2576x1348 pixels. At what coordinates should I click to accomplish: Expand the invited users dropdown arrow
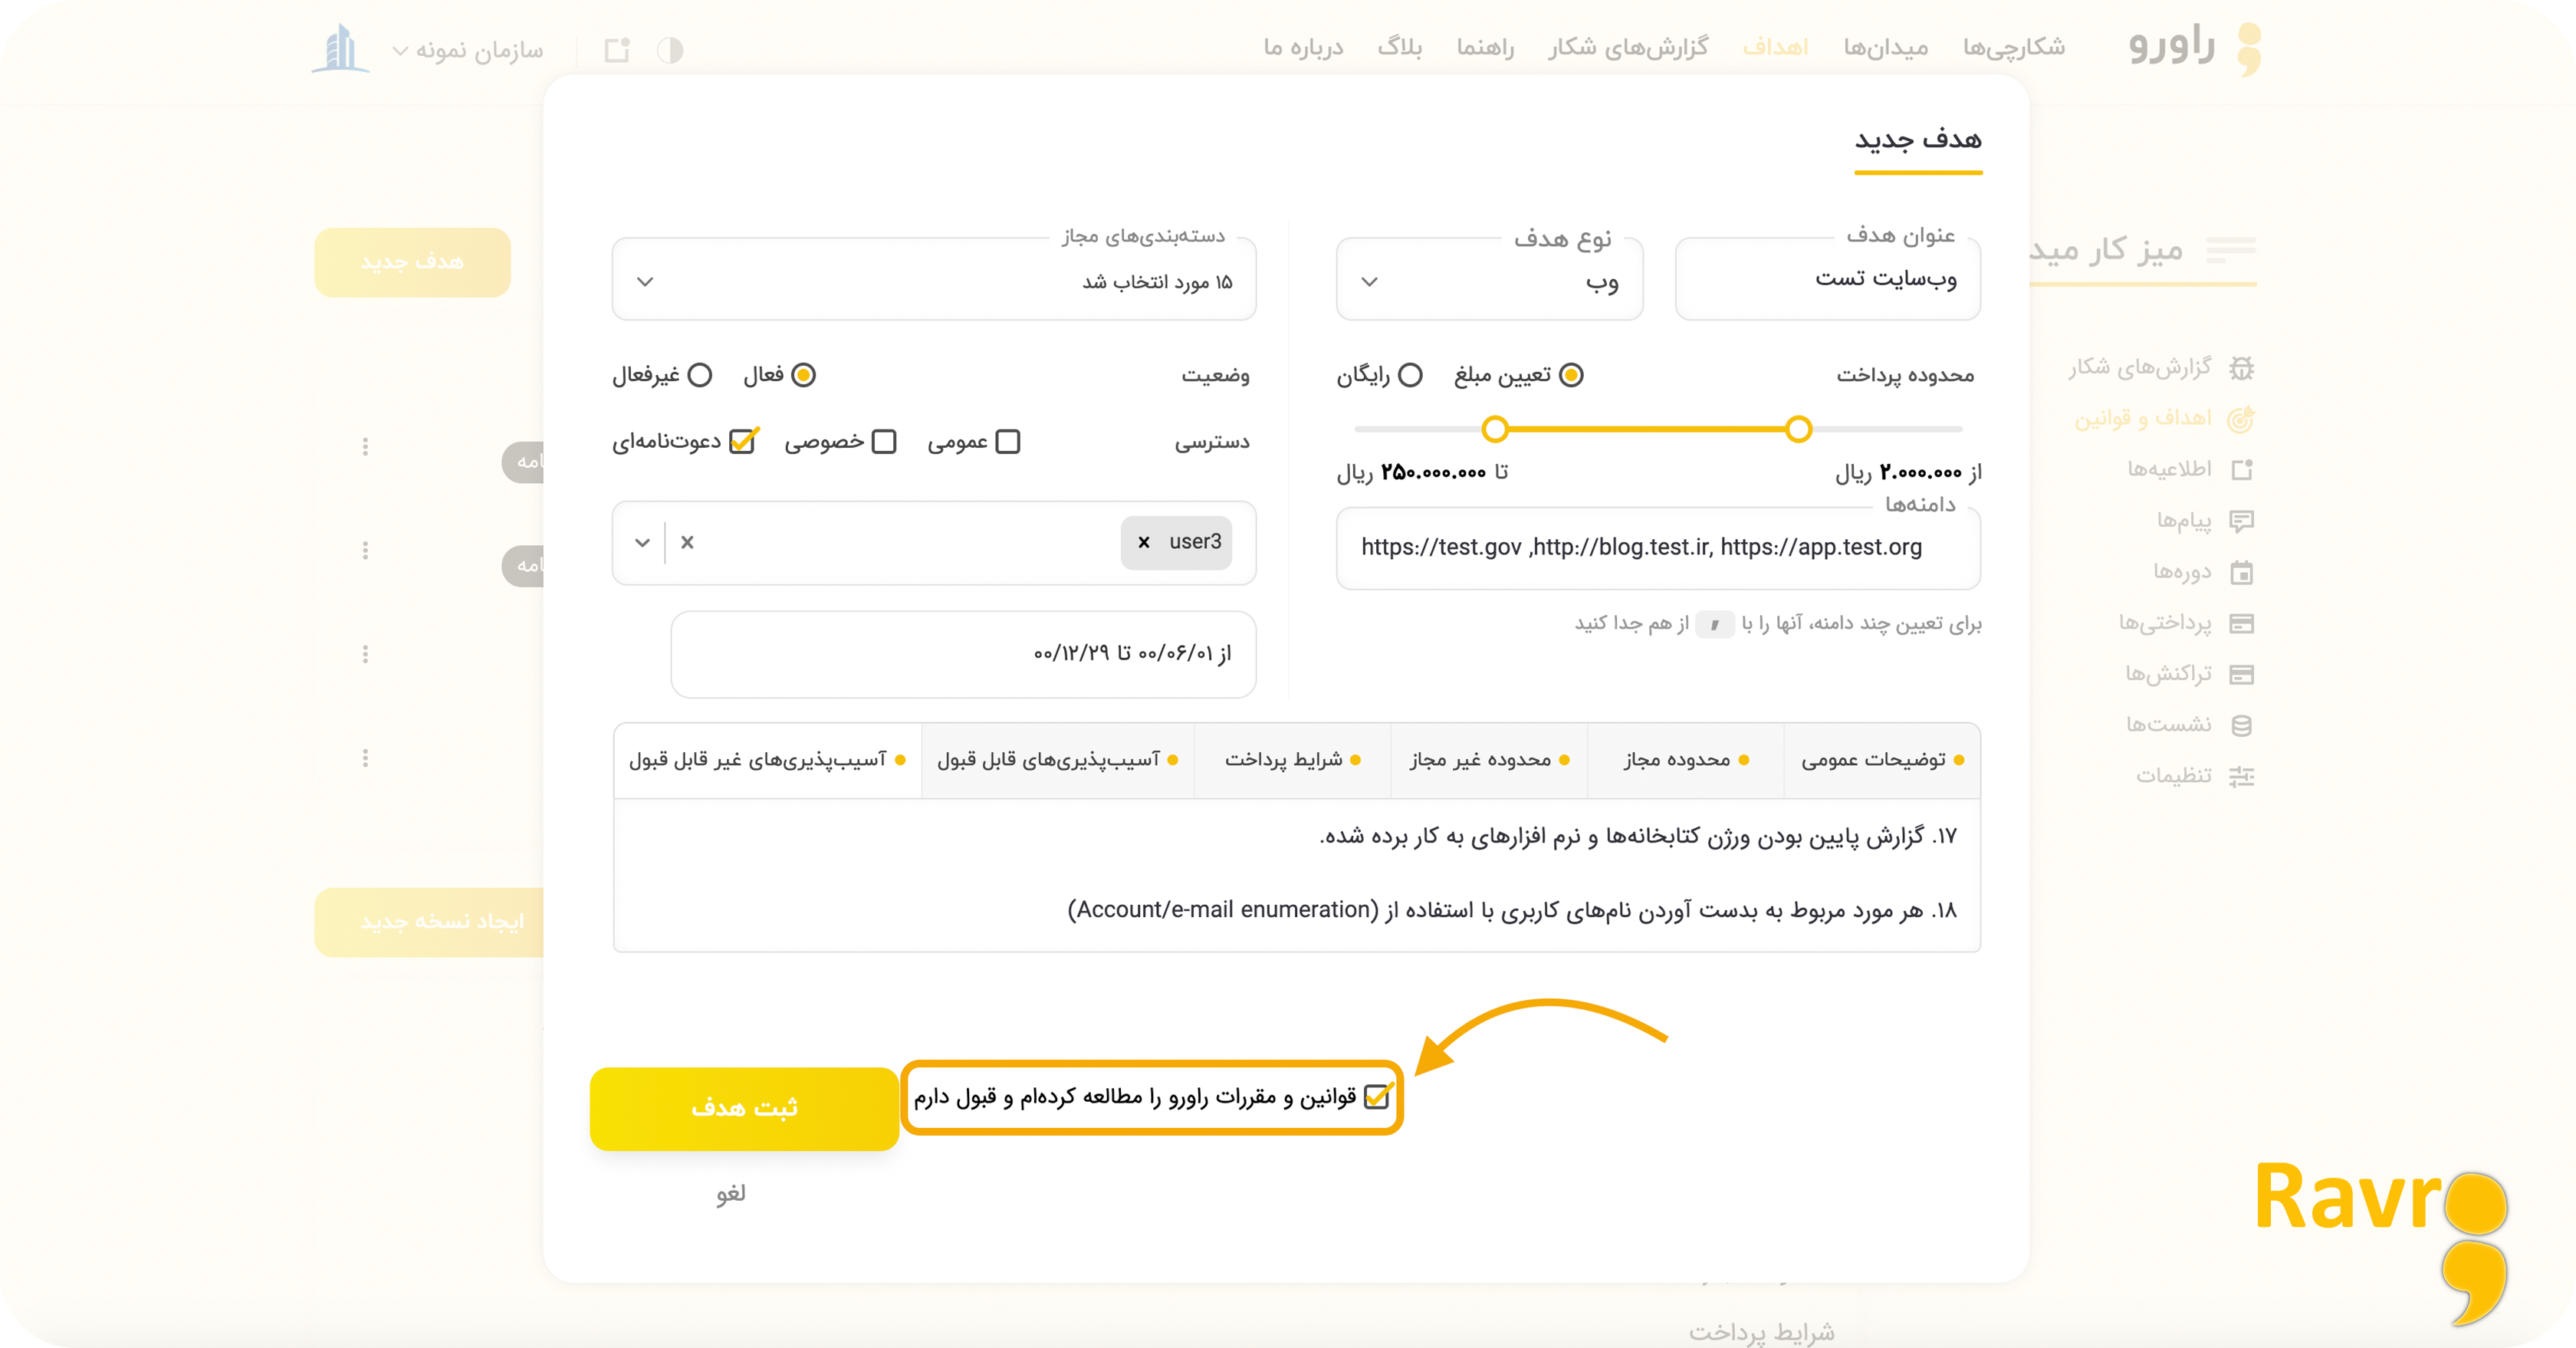tap(642, 542)
